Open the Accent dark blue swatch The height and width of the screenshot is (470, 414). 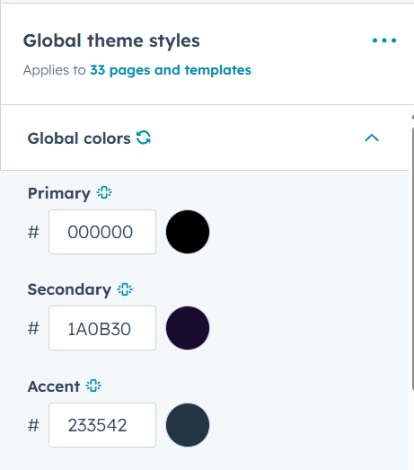coord(188,425)
